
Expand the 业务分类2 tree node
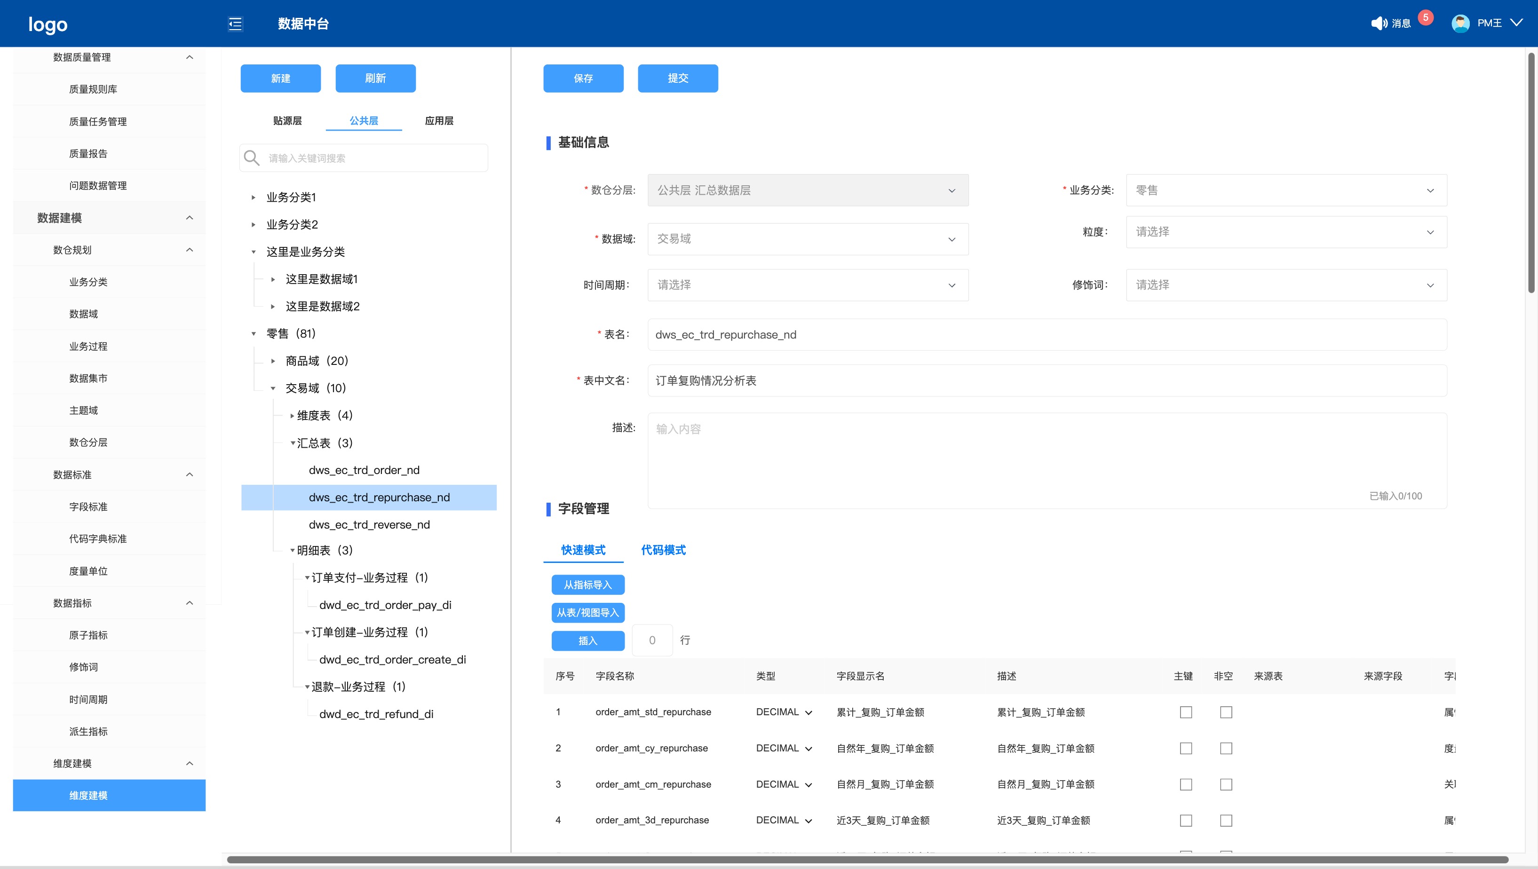253,225
